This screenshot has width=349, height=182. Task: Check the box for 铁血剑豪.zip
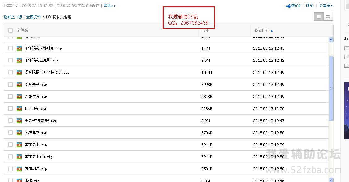tap(11, 169)
